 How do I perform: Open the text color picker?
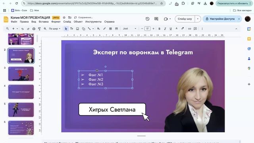176,29
